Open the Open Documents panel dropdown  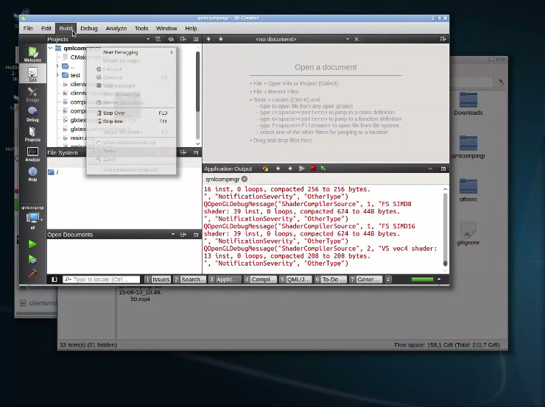(173, 235)
